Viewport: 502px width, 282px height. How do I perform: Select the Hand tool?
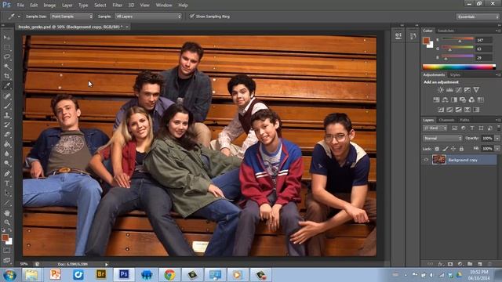7,213
